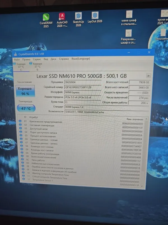Select the 06 Единицы данных - чтение row

coord(81,140)
